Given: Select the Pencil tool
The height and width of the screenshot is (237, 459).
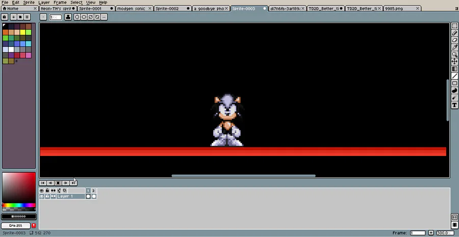Looking at the screenshot, I should 454,33.
